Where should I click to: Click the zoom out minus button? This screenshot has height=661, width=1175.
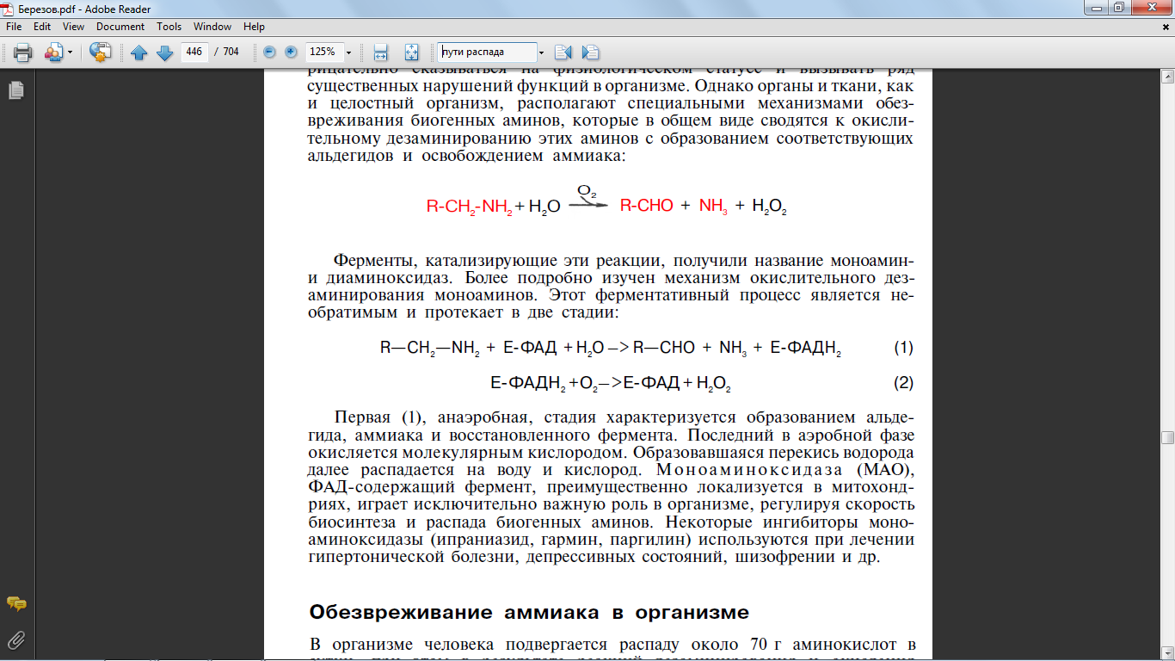click(269, 52)
